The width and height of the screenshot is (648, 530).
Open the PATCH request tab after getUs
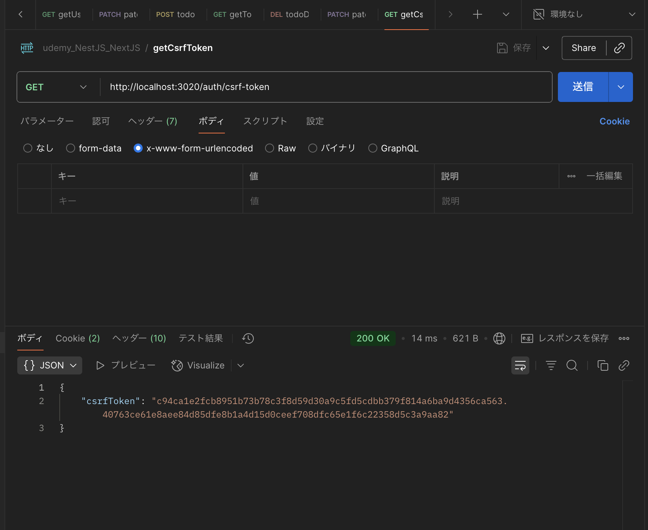click(x=118, y=14)
